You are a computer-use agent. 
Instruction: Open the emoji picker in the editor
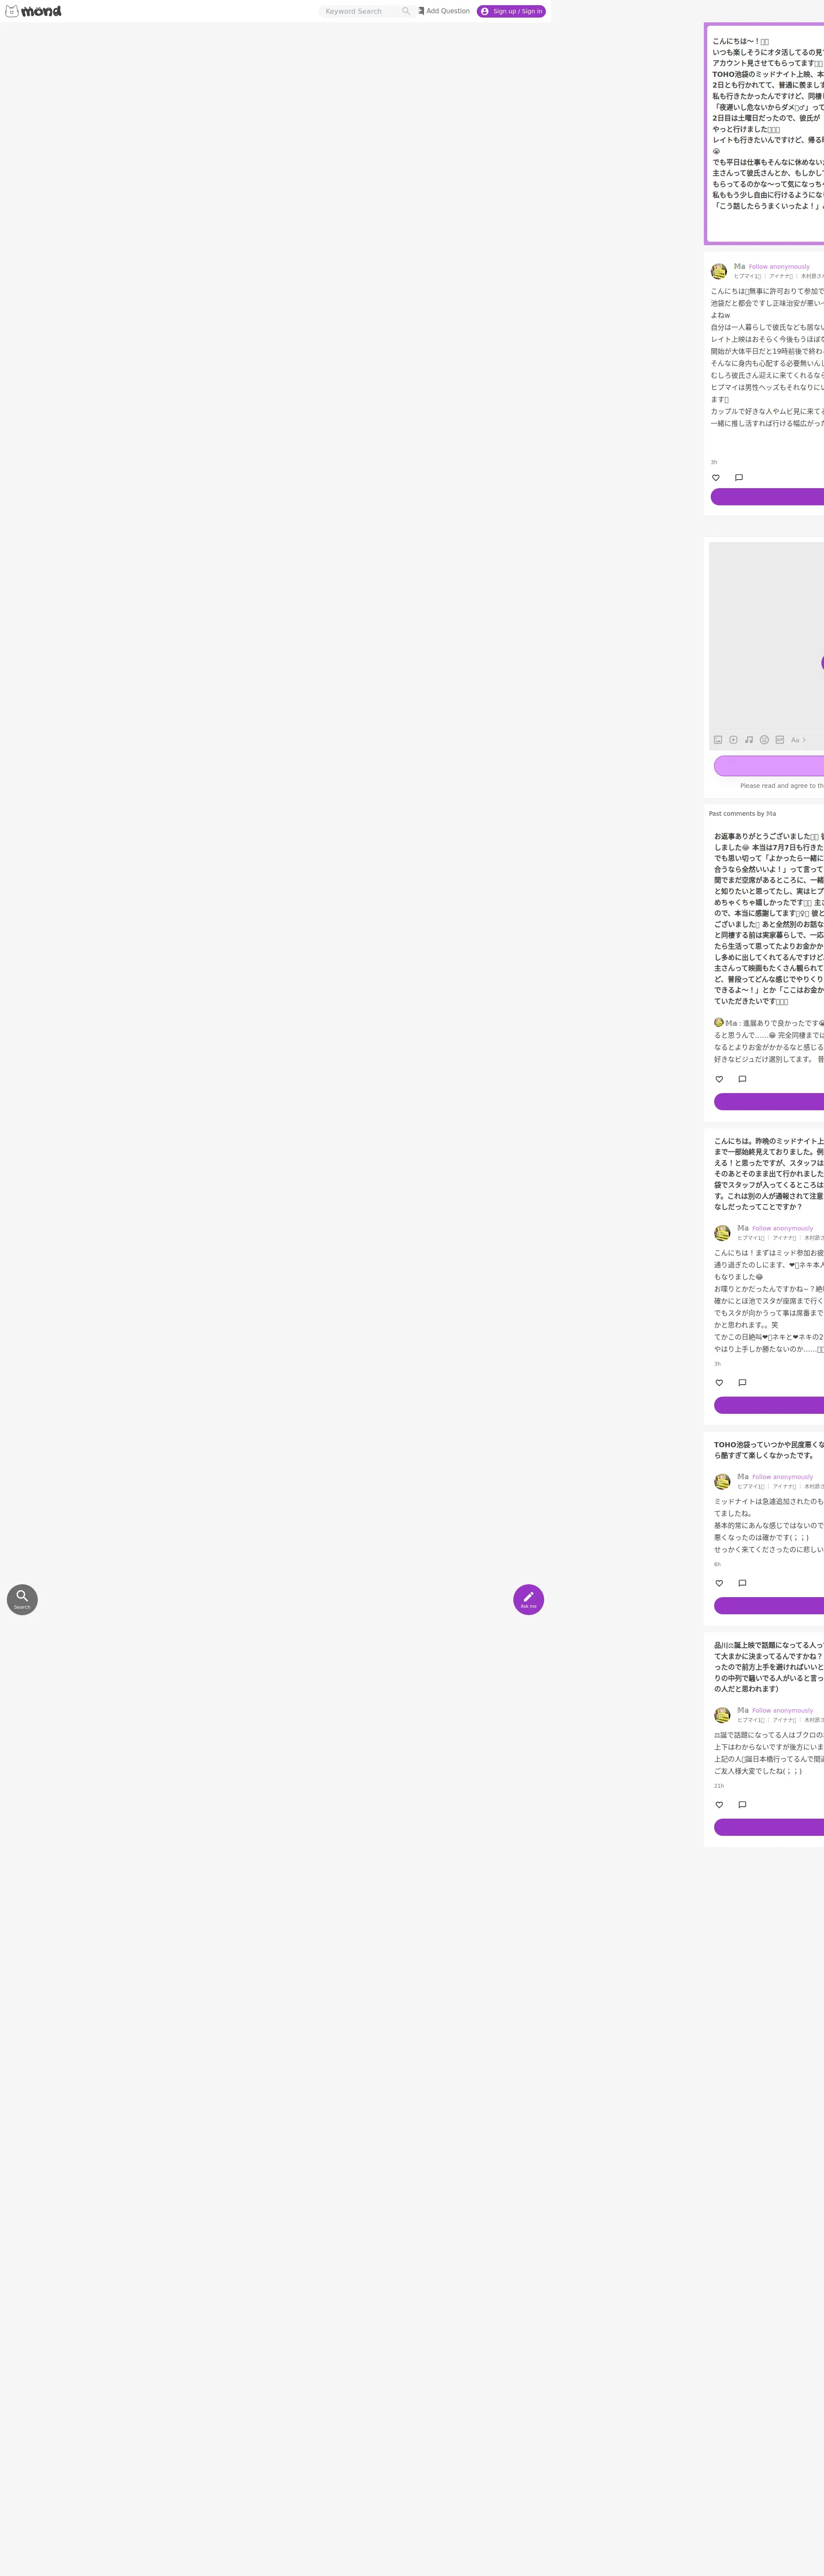(764, 740)
